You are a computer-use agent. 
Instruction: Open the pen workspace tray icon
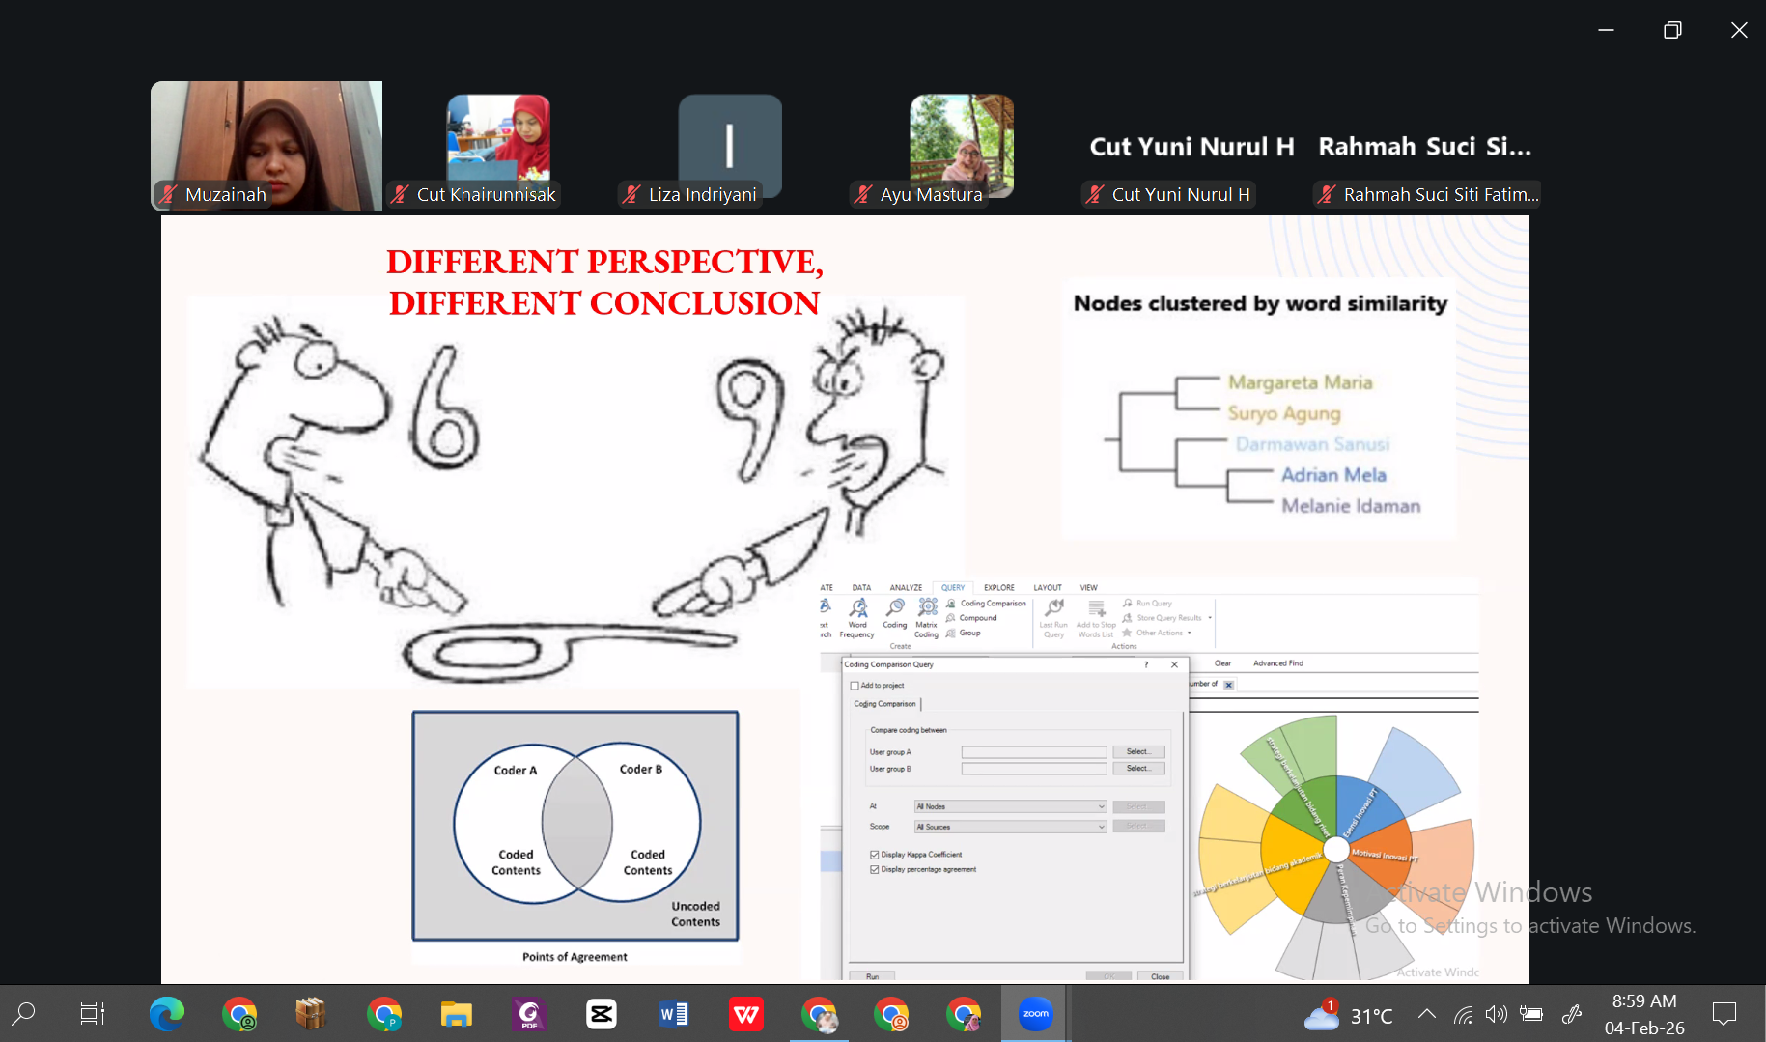(x=1572, y=1014)
